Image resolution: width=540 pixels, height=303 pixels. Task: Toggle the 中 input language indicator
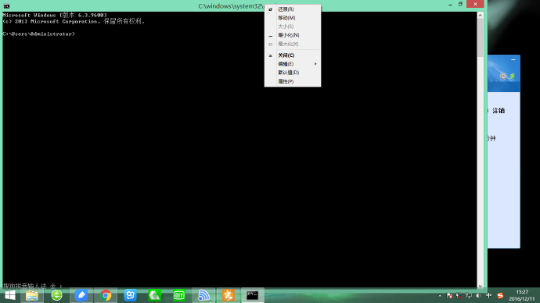[488, 295]
